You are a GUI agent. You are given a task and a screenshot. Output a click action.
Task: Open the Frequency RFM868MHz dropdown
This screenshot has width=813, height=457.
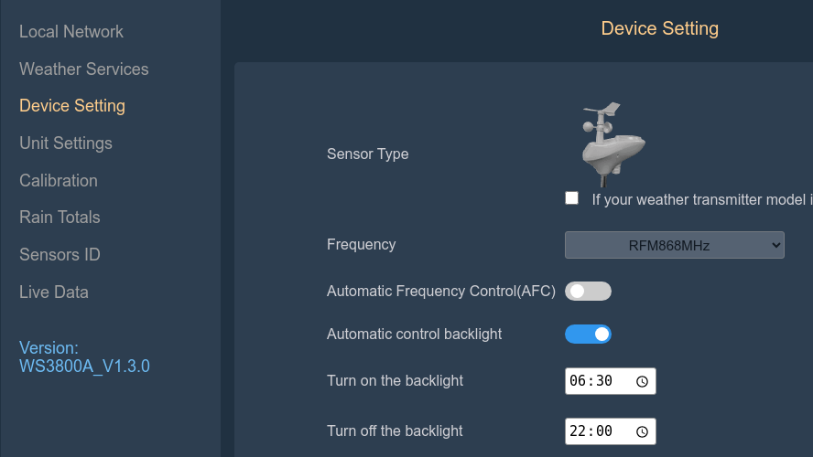(674, 245)
